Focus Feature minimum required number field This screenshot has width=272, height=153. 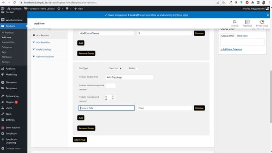[x=110, y=85]
